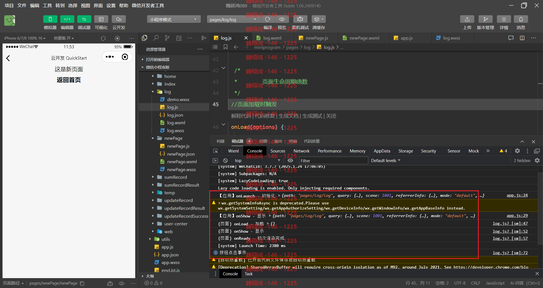Click the preview eye icon
543x288 pixels.
coord(282,19)
